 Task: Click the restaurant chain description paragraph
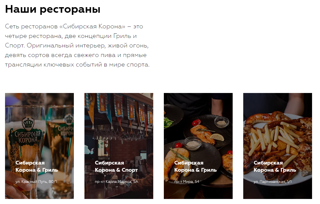(x=77, y=46)
